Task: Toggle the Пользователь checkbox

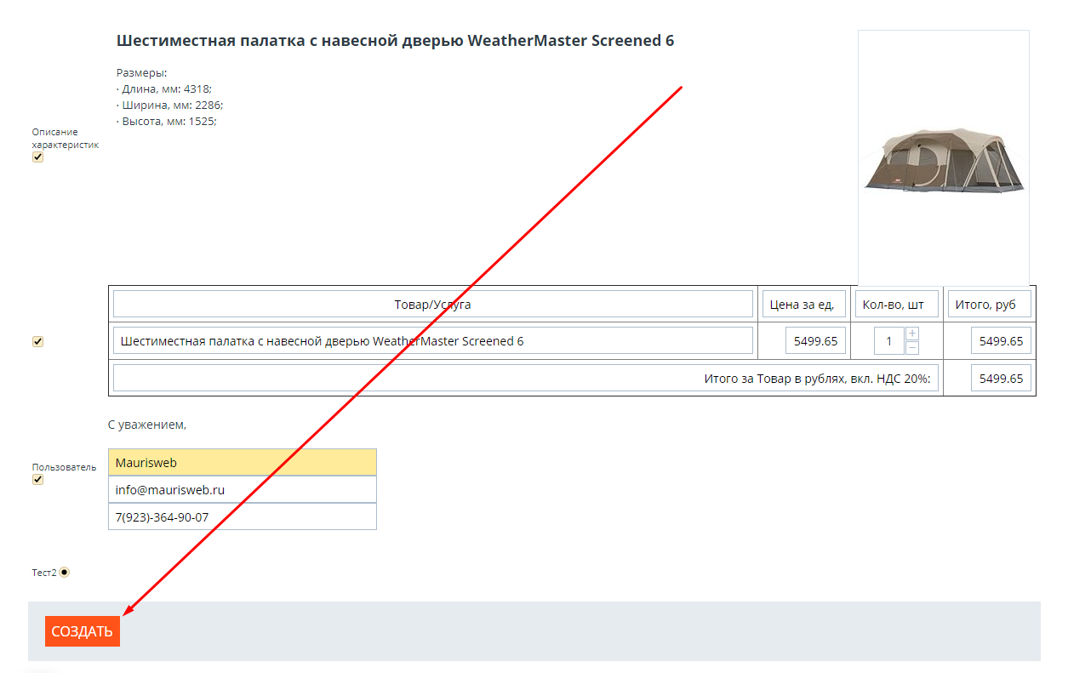Action: [37, 479]
